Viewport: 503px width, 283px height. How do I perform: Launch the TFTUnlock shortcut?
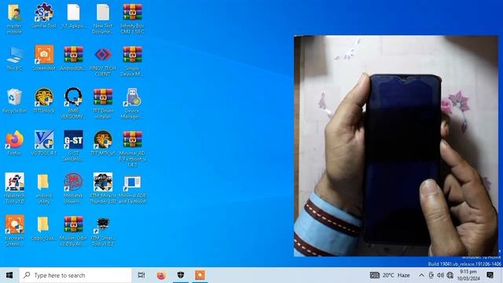click(x=44, y=101)
